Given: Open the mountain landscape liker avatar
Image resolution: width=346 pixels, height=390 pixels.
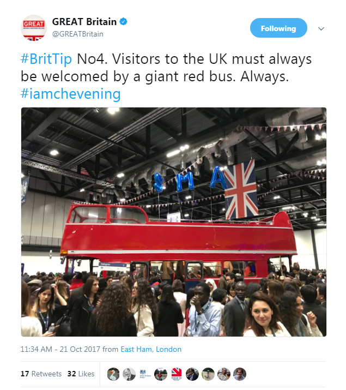Looking at the screenshot, I should (x=161, y=374).
